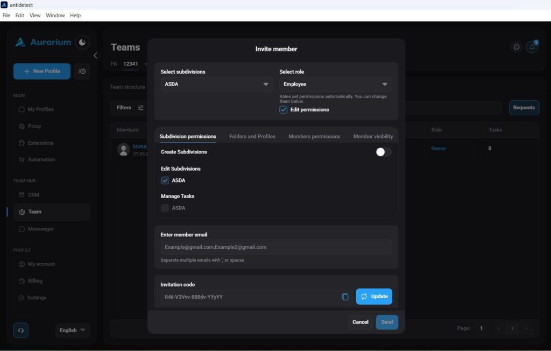This screenshot has height=351, width=551.
Task: Uncheck ASDA under Edit Subdivisions
Action: (x=165, y=180)
